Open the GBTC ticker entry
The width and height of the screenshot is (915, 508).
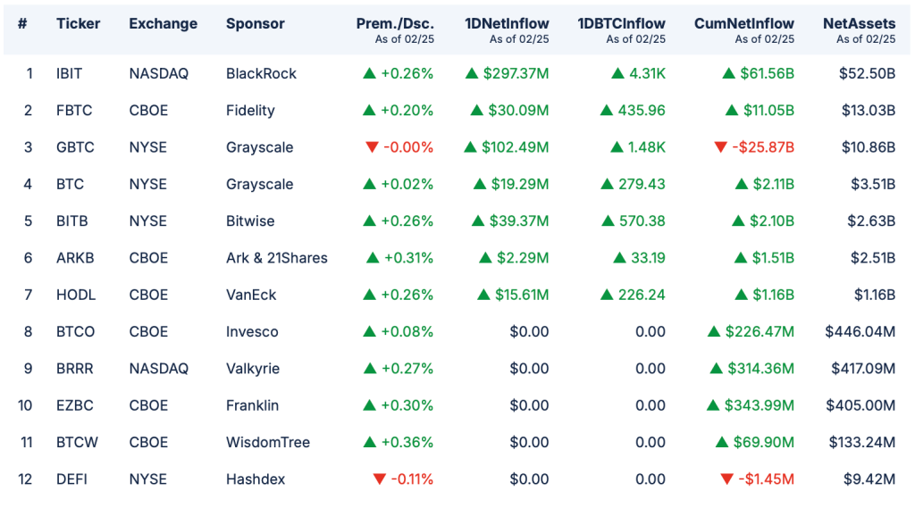point(75,147)
